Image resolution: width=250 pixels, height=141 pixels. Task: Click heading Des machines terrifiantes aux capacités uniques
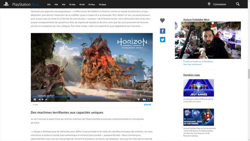[x=67, y=112]
